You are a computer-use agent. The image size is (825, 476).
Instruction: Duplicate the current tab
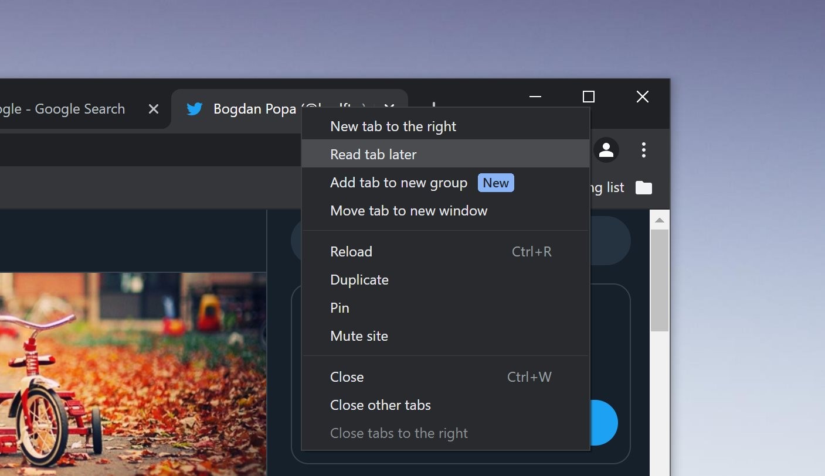click(x=359, y=279)
